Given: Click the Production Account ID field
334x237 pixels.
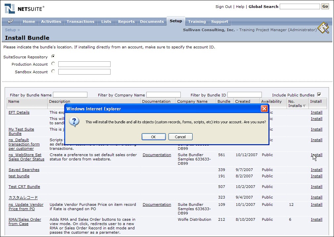Looking at the screenshot, I should (x=84, y=64).
